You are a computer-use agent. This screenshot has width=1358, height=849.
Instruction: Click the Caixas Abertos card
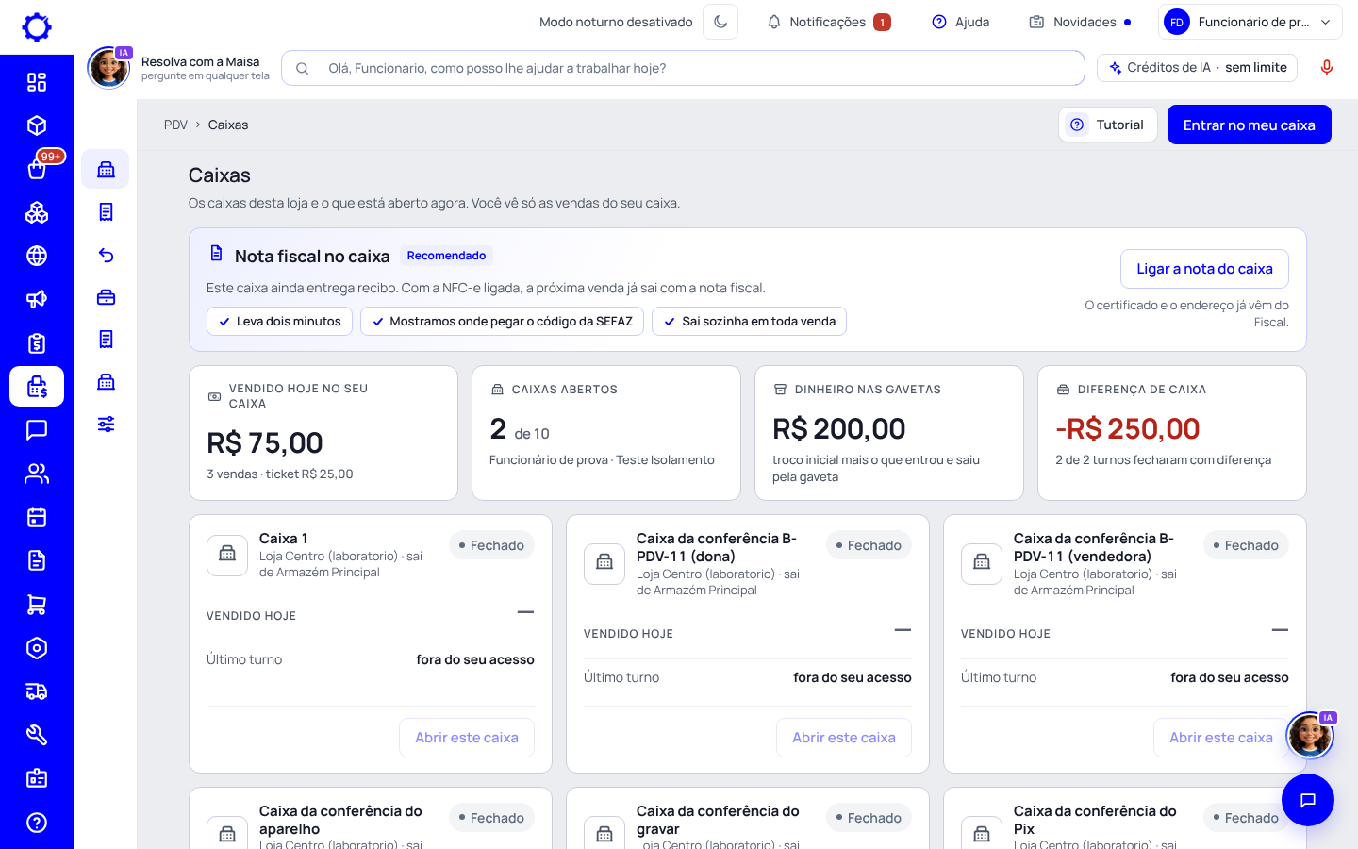pos(605,433)
